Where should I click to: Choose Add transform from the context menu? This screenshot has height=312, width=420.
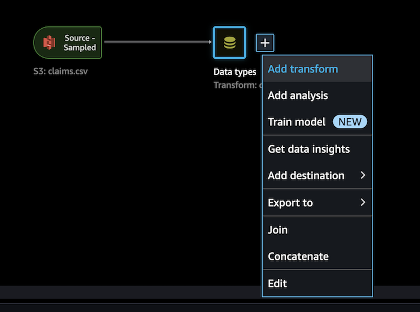[x=317, y=69]
